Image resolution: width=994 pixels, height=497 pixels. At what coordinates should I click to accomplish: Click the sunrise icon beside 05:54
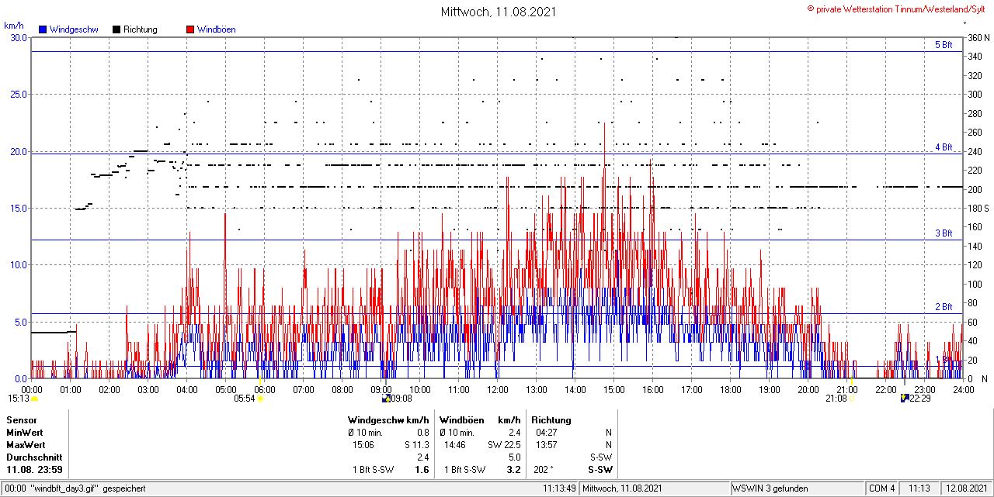(259, 399)
